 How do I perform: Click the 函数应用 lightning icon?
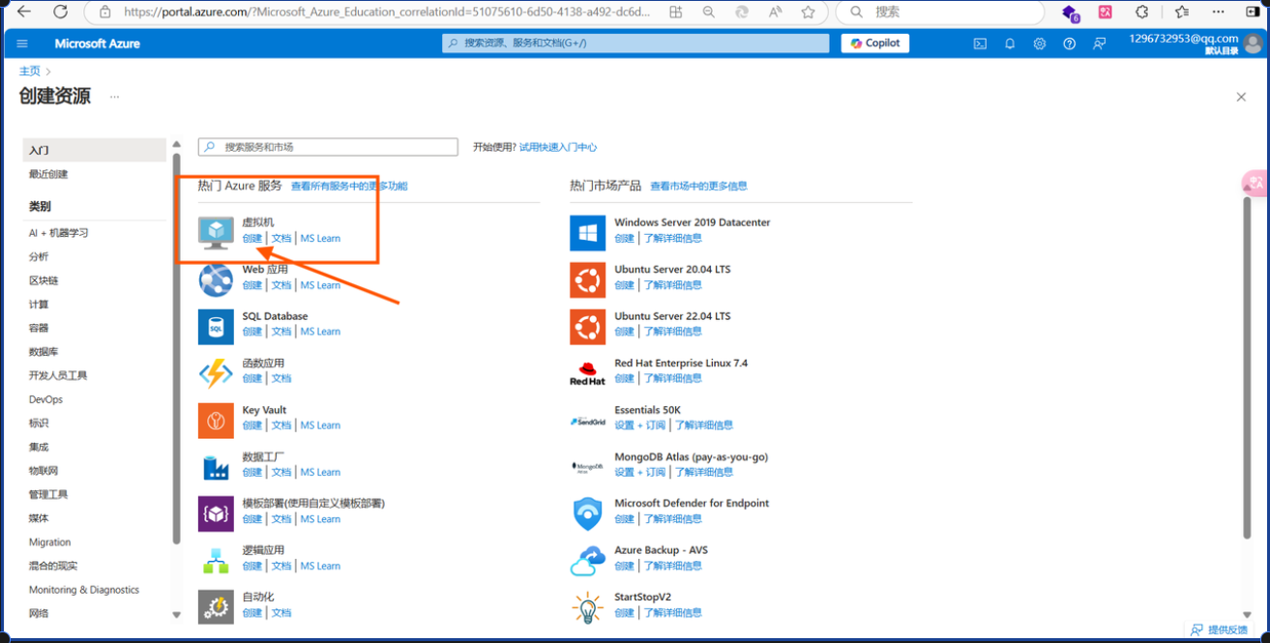(216, 373)
